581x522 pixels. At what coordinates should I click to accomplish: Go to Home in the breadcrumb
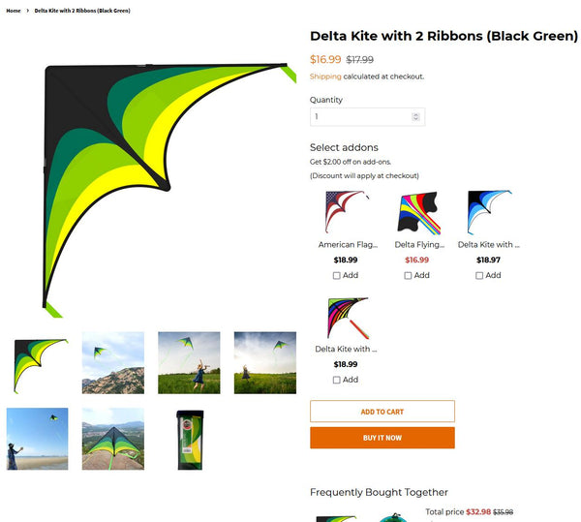coord(14,11)
